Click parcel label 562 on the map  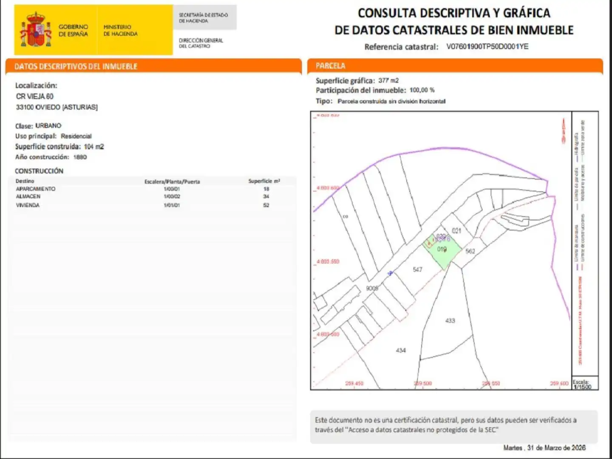(470, 251)
